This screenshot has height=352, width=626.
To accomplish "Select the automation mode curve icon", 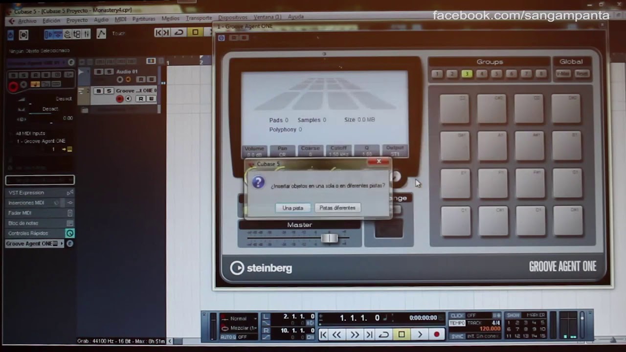I will pos(101,33).
